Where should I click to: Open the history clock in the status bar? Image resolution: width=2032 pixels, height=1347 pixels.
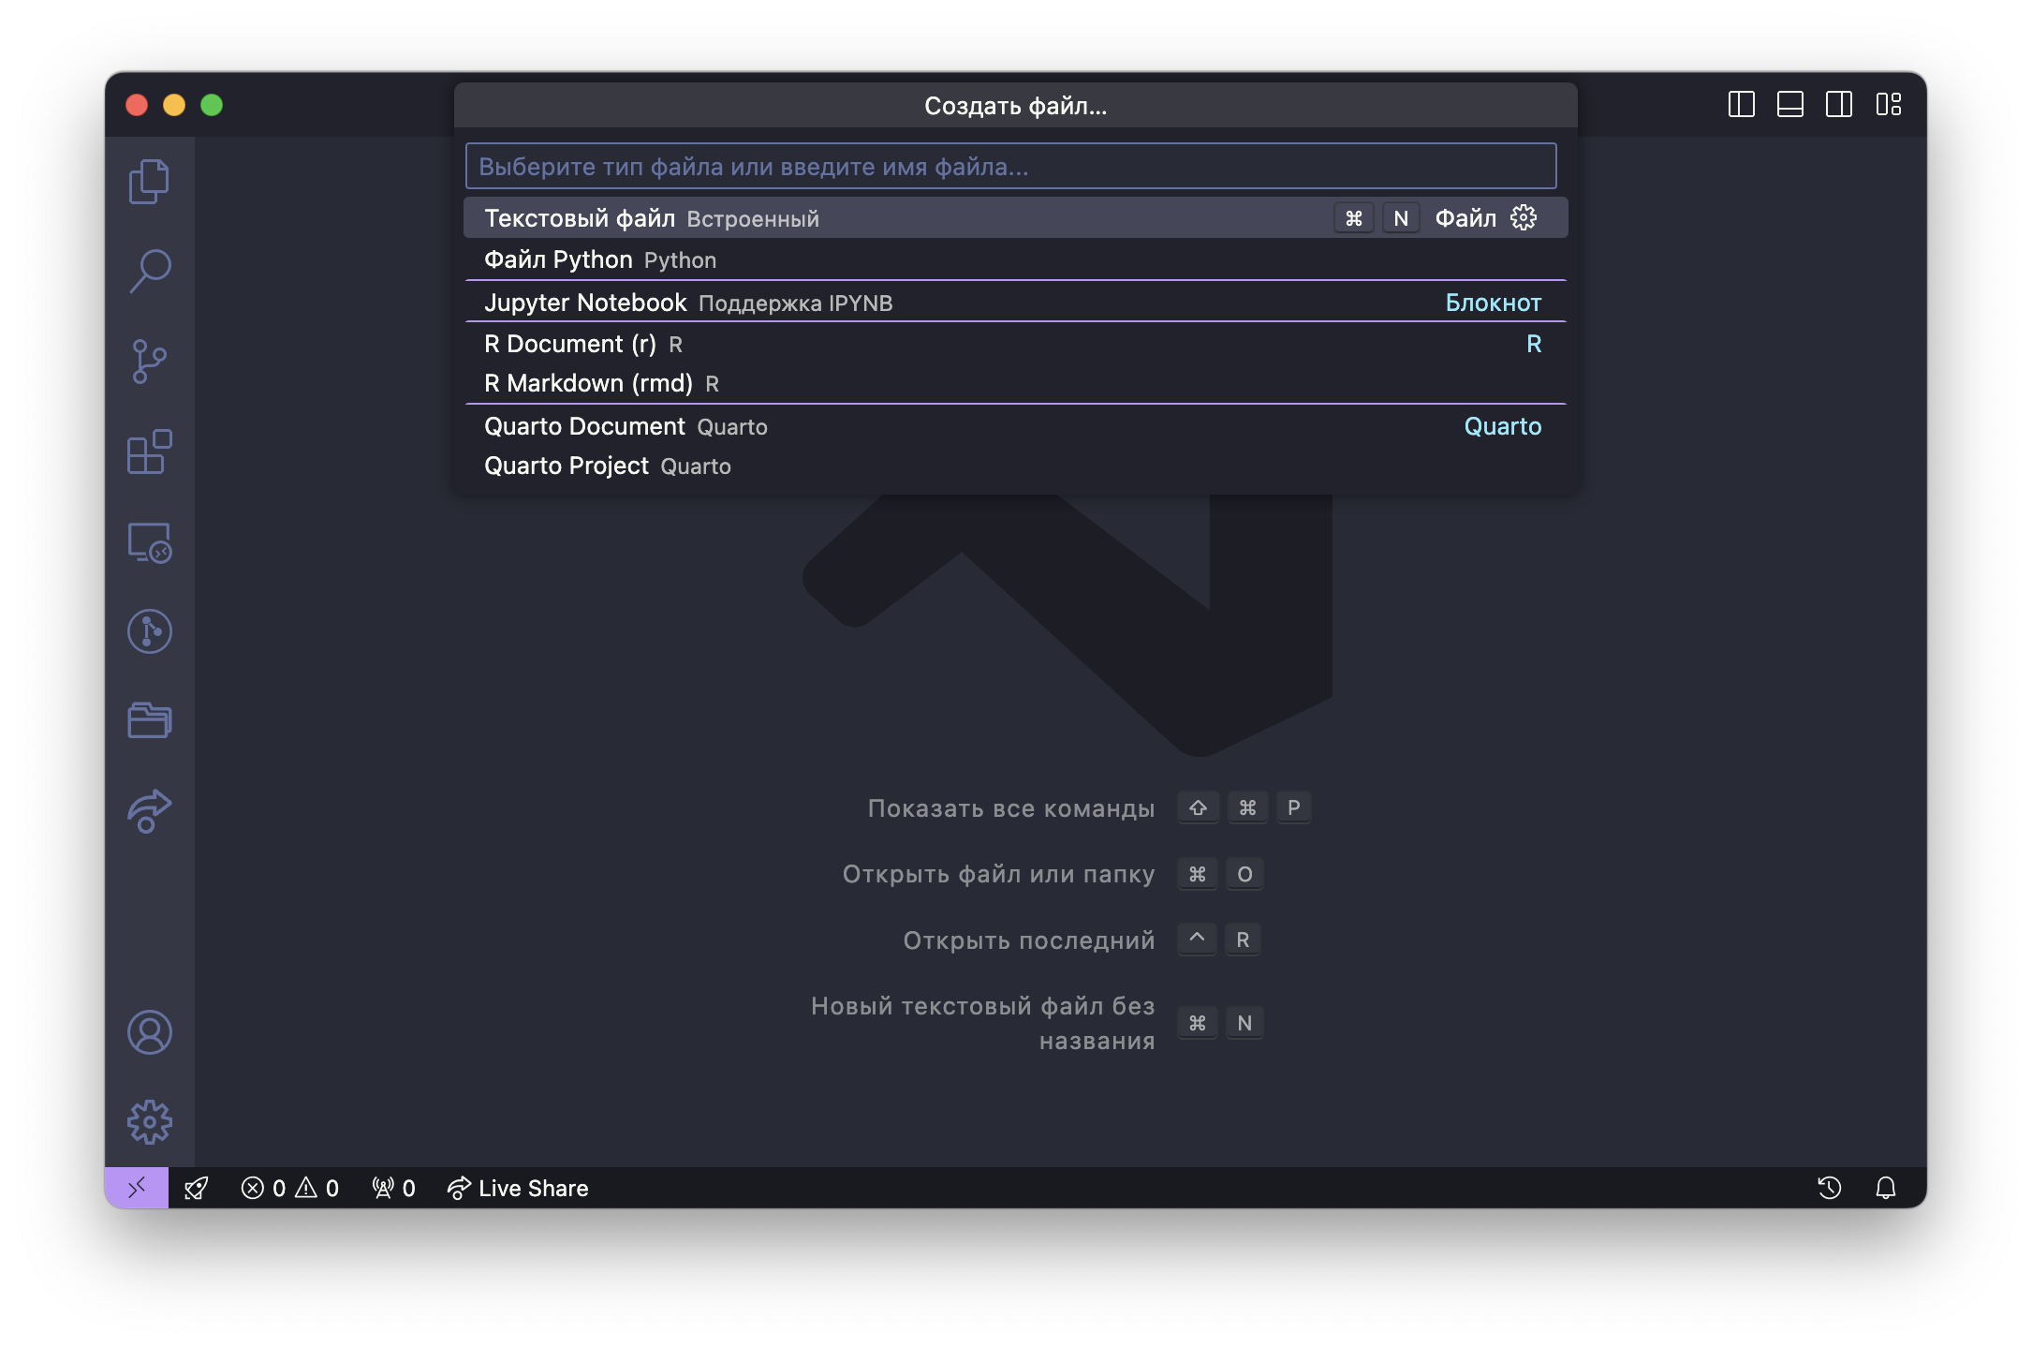1830,1188
